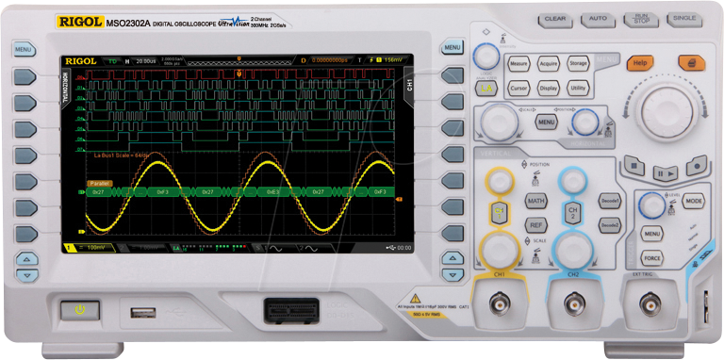Click the CH1 BNC input connector
The height and width of the screenshot is (360, 724).
pyautogui.click(x=499, y=304)
